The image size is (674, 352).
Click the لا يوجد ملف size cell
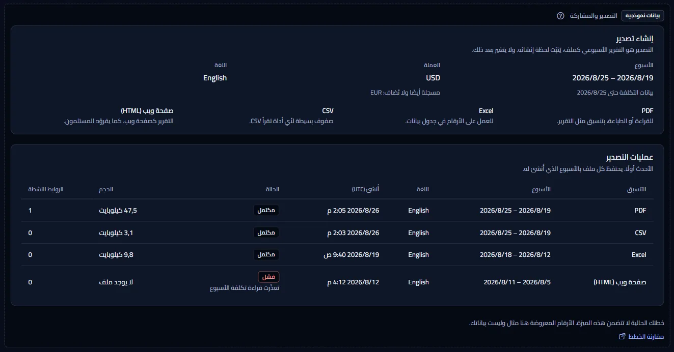[x=116, y=282]
